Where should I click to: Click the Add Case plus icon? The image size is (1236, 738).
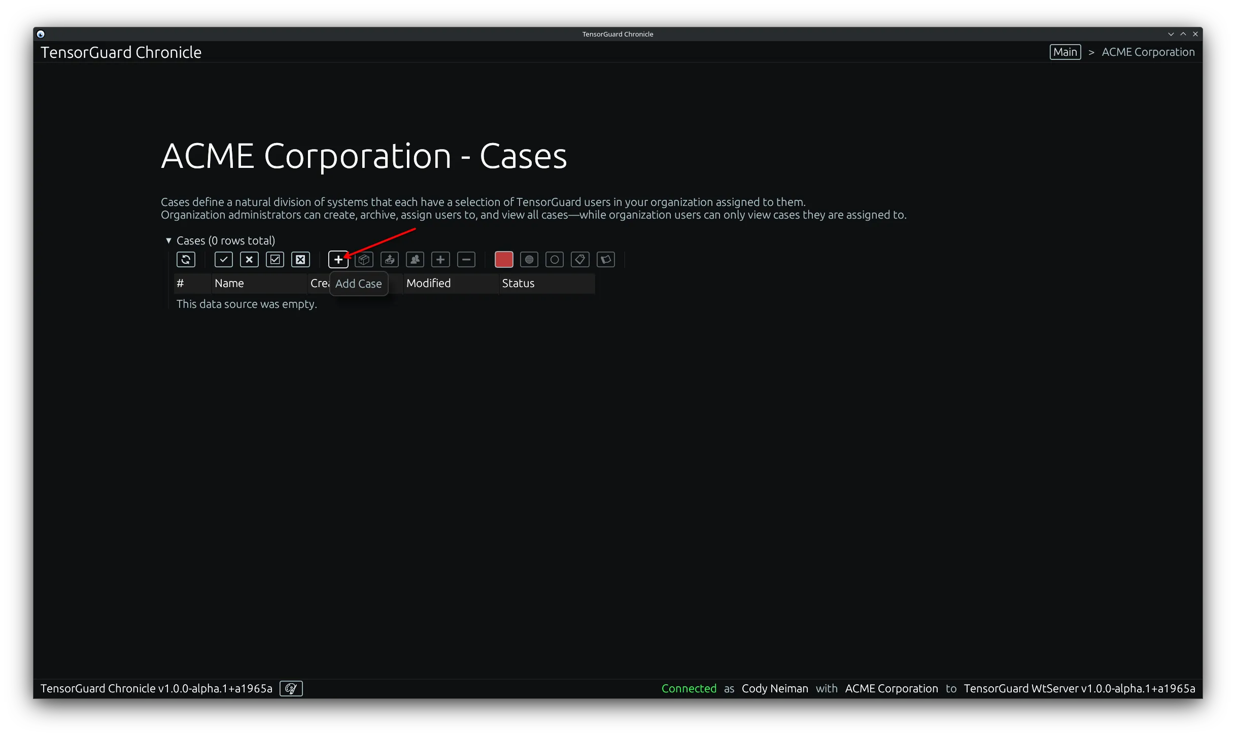338,259
